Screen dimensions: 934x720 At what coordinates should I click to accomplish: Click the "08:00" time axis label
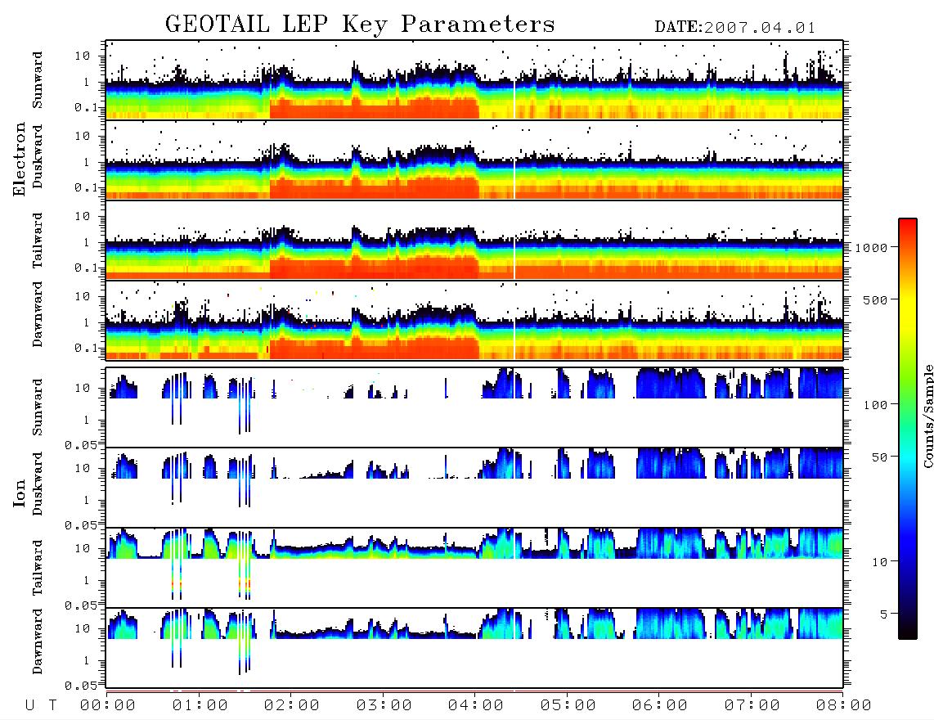tap(844, 705)
